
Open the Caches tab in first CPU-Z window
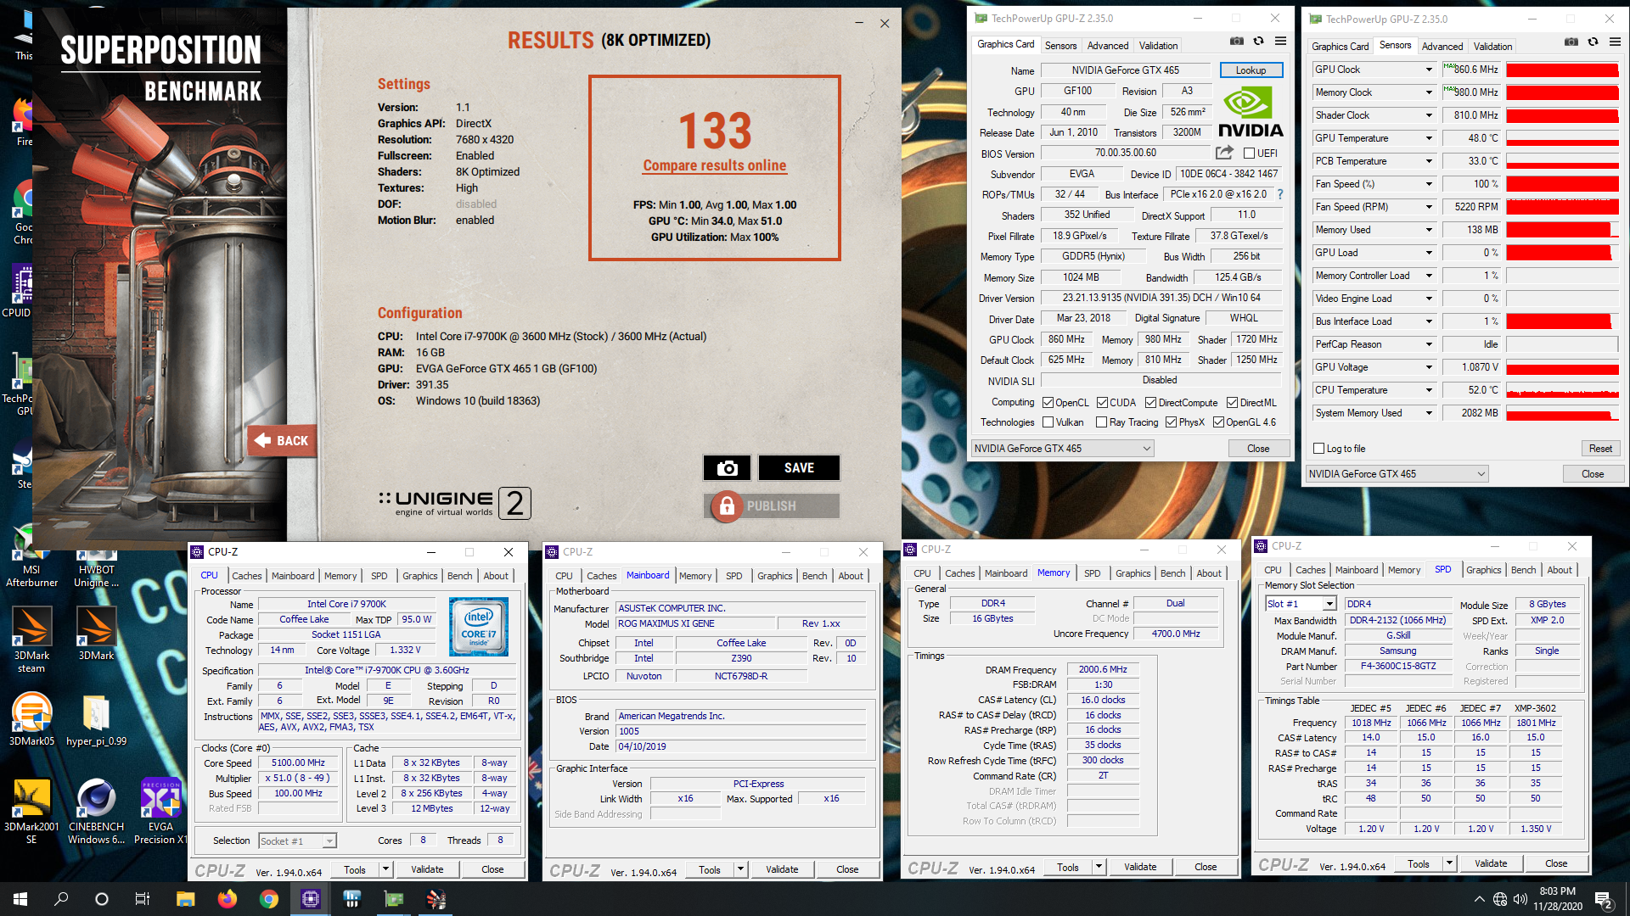click(246, 576)
